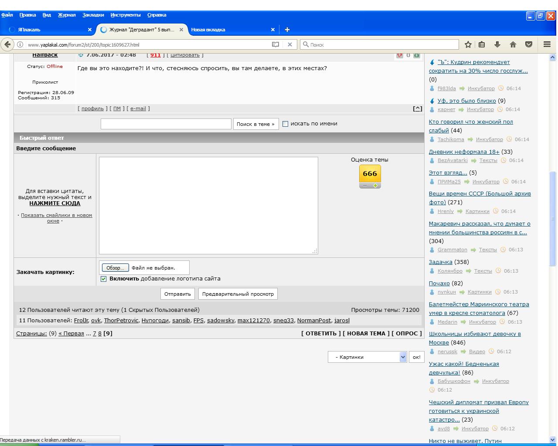Viewport: 558px width, 446px height.
Task: Open the hamburger menu
Action: [x=547, y=44]
